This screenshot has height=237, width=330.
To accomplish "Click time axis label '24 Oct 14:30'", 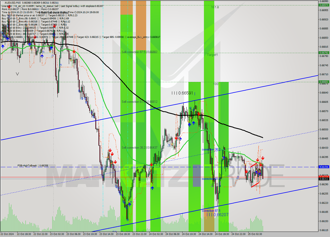I will click(x=206, y=234).
